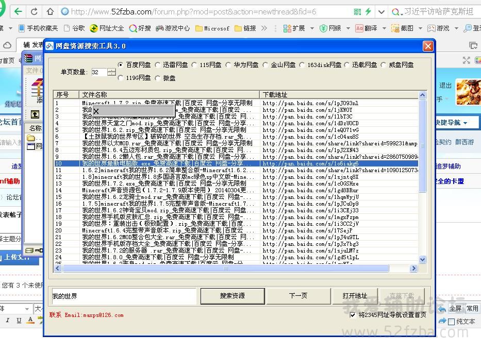Click the lightning speed-mode icon
Viewport: 481px width, 352px height.
[368, 12]
